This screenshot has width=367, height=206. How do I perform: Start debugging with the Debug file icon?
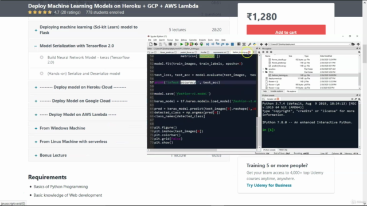[x=208, y=44]
